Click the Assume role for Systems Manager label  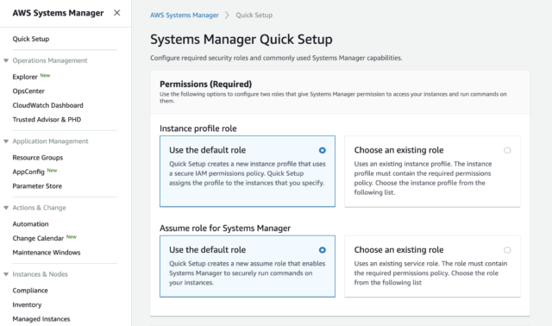(x=225, y=229)
